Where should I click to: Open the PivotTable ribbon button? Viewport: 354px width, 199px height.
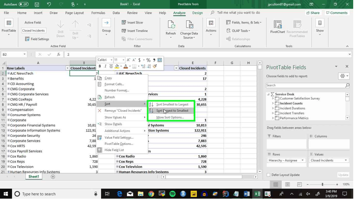[9, 28]
